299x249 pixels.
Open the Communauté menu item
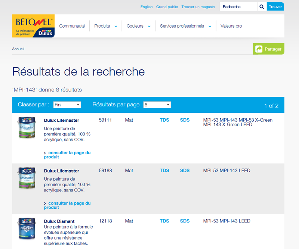tap(72, 26)
